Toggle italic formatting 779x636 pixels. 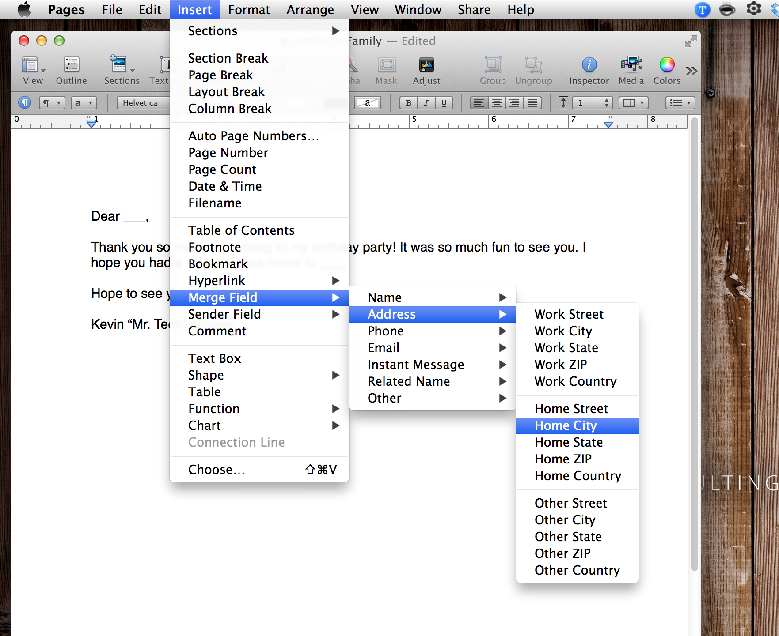[x=426, y=103]
